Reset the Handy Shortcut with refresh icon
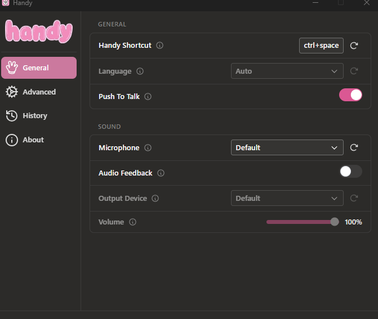378x319 pixels. pyautogui.click(x=354, y=46)
